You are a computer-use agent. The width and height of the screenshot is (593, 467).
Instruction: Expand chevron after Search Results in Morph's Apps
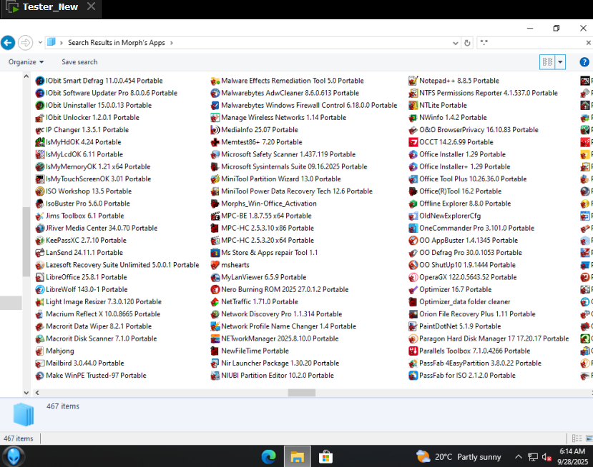(x=172, y=43)
